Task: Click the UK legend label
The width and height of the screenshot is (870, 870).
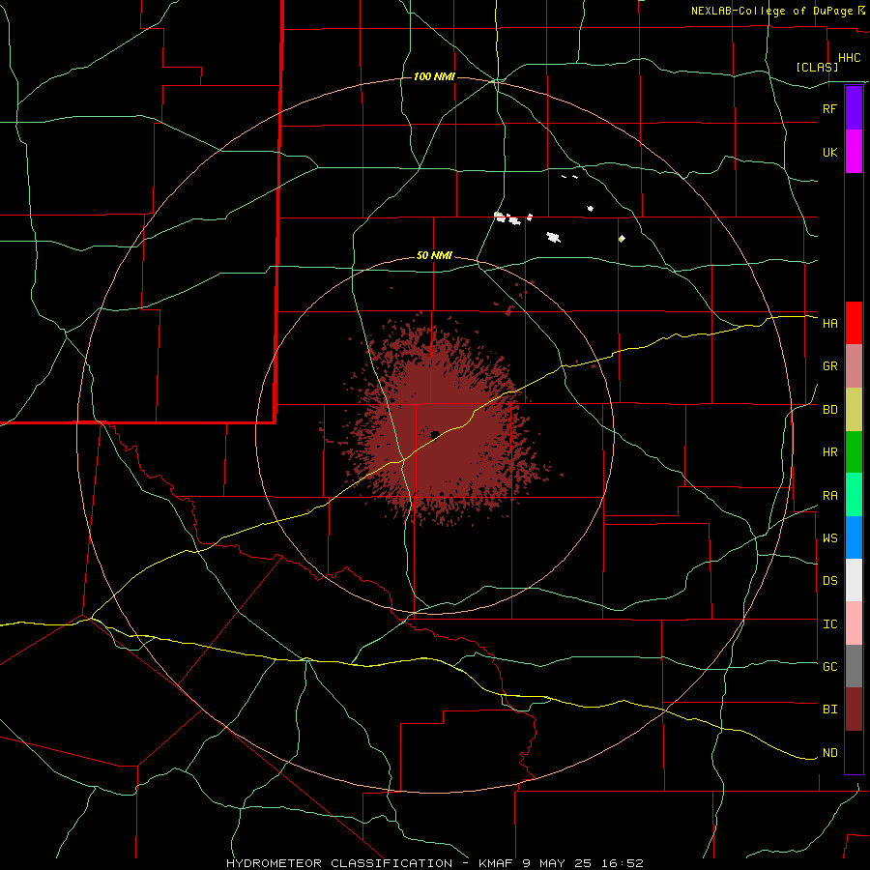Action: click(829, 152)
